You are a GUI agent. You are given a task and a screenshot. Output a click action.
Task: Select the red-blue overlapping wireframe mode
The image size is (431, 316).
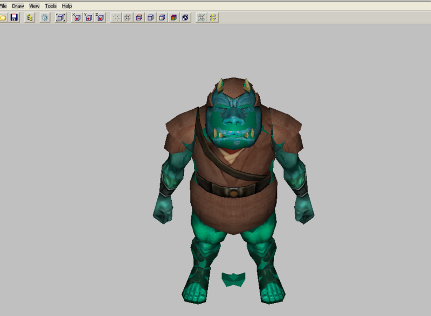[x=139, y=18]
